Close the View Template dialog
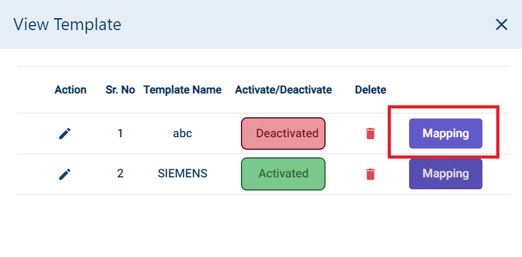The width and height of the screenshot is (522, 257). (x=501, y=24)
